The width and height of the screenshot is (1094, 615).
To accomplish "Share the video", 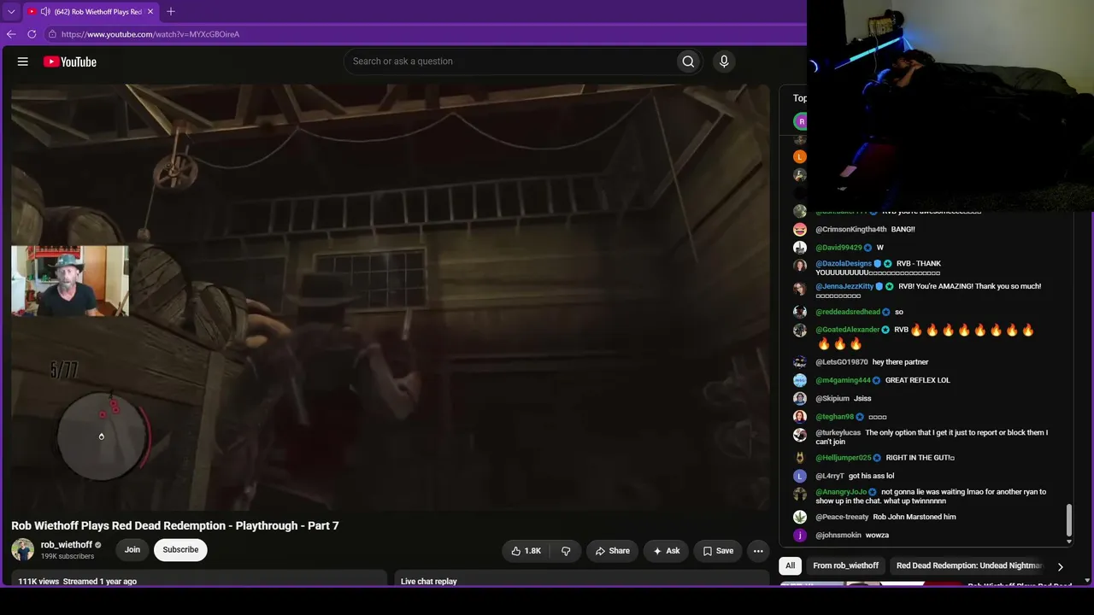I will pyautogui.click(x=613, y=551).
